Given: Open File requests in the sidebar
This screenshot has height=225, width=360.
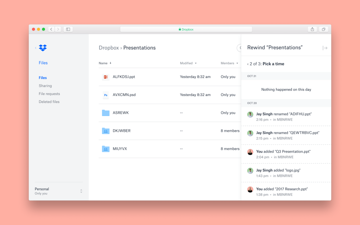Looking at the screenshot, I should (49, 94).
